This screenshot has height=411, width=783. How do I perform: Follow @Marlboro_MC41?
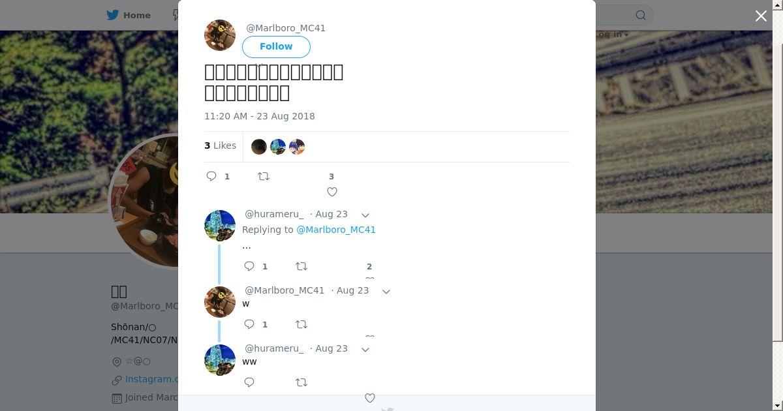276,47
